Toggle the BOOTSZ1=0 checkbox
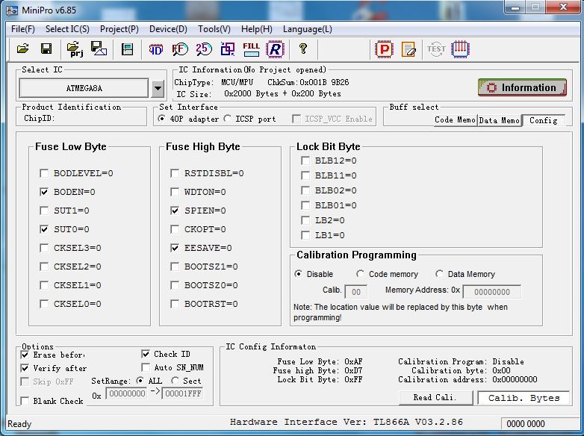 pyautogui.click(x=175, y=267)
